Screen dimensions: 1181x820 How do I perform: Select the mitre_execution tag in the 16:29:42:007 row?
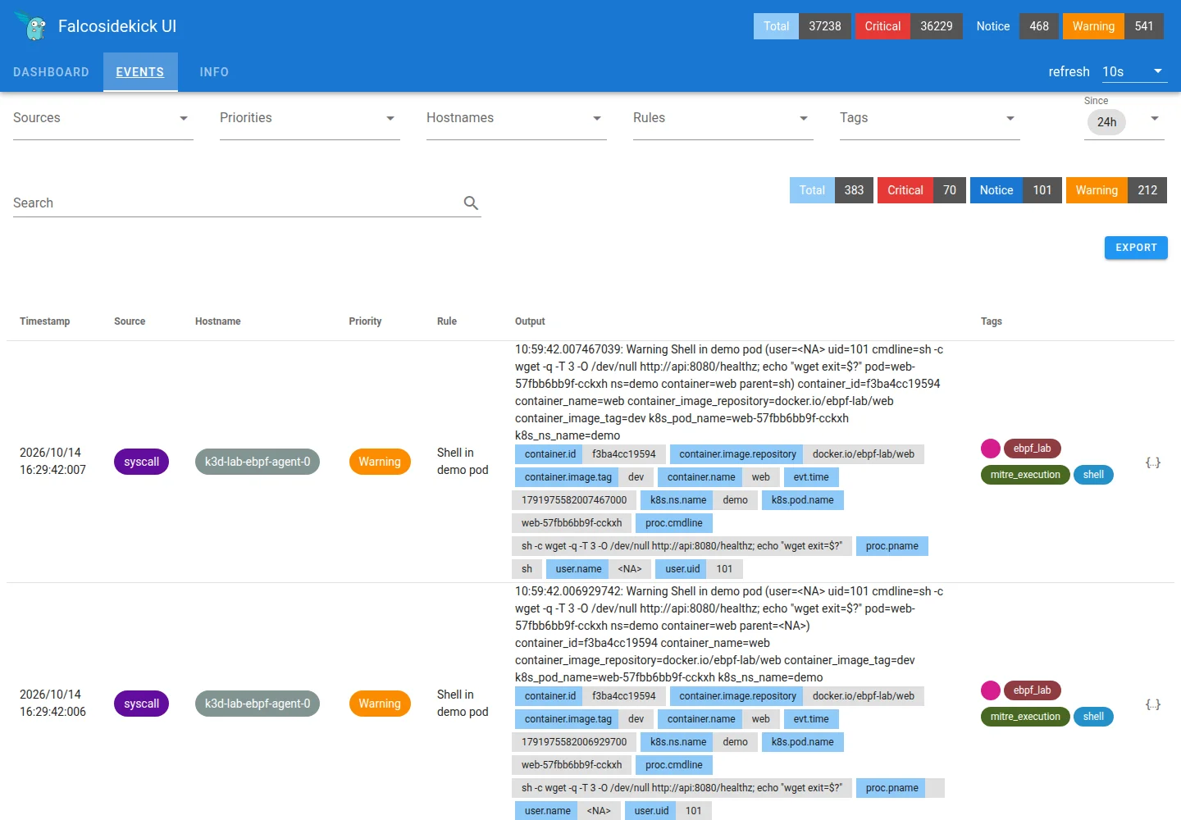click(x=1025, y=475)
